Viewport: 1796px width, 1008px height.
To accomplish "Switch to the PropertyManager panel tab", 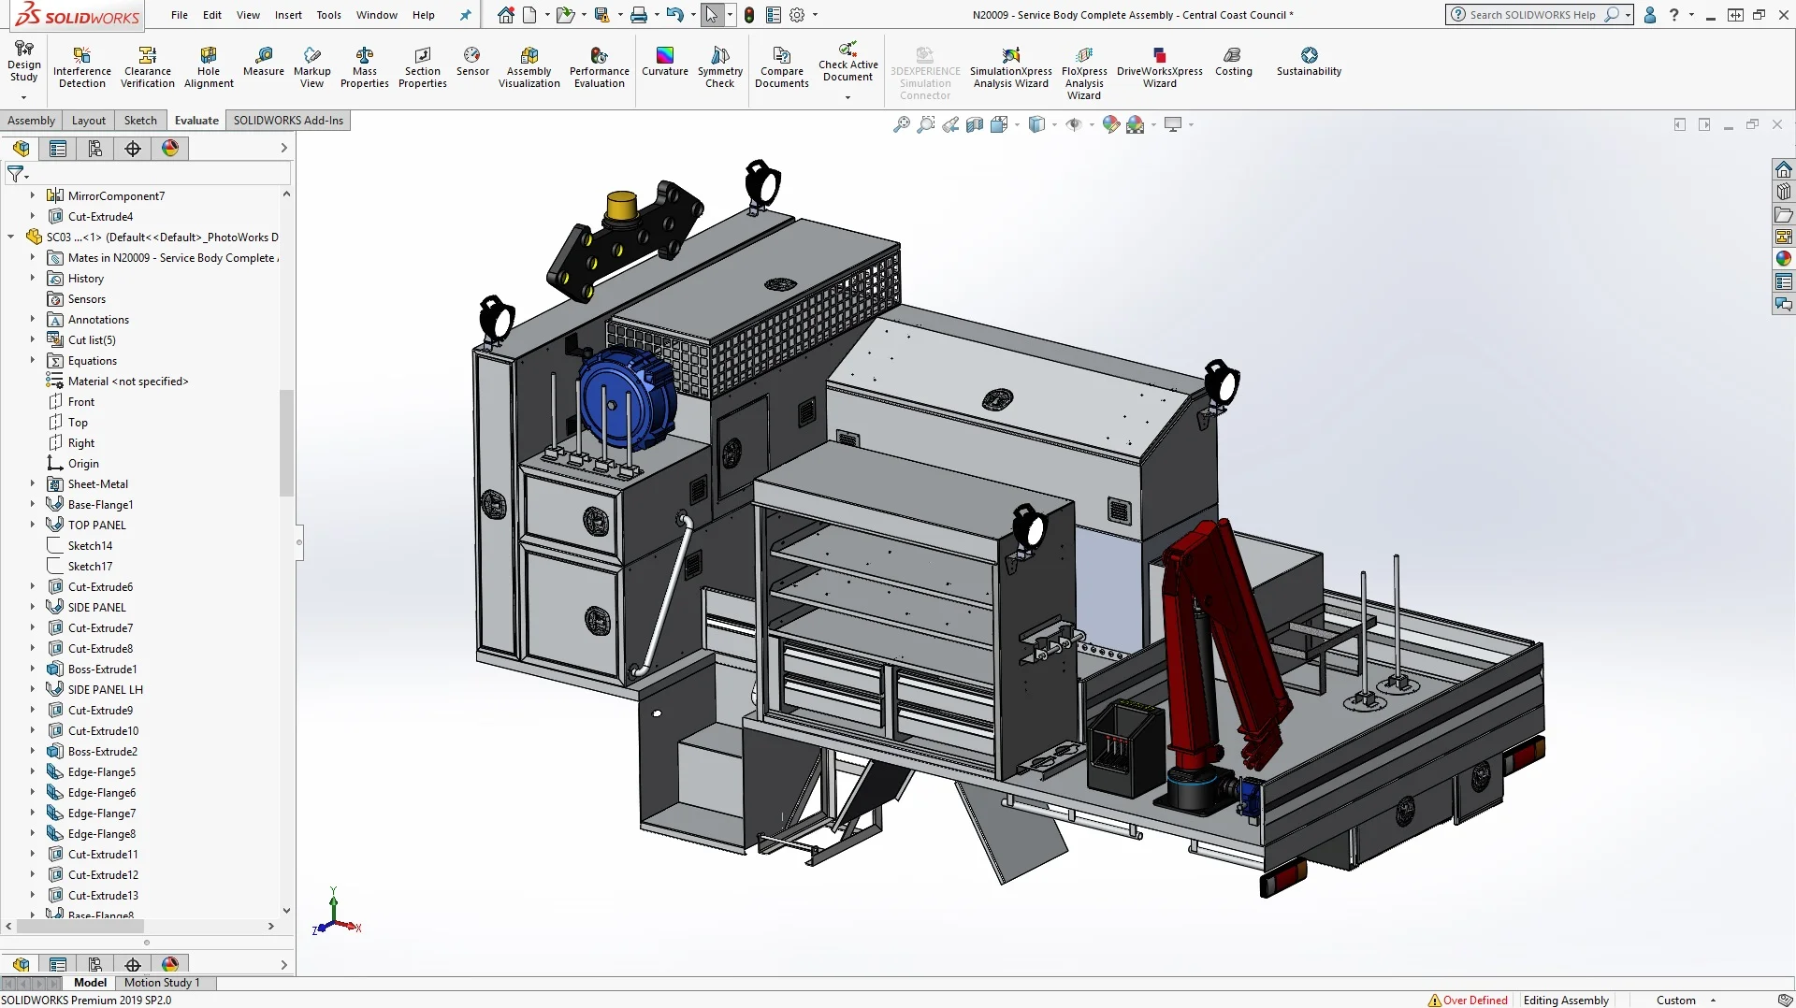I will (x=58, y=149).
